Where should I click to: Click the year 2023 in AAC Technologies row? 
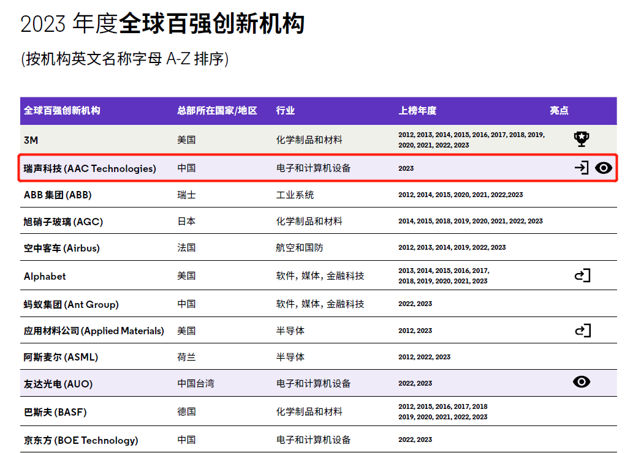tap(406, 168)
